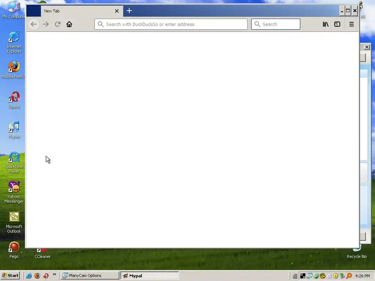
Task: Select the Pego desktop icon
Action: [x=14, y=250]
